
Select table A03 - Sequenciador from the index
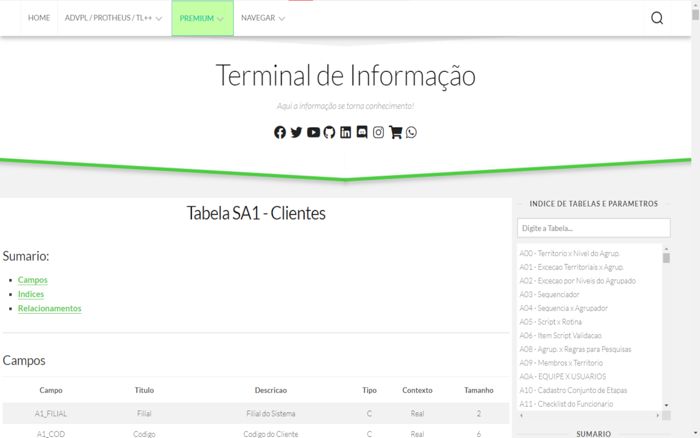coord(549,294)
